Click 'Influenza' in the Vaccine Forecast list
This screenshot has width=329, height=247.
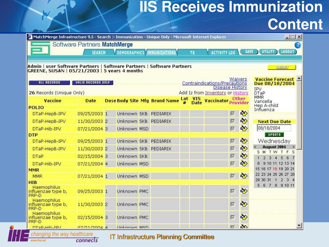pos(264,110)
